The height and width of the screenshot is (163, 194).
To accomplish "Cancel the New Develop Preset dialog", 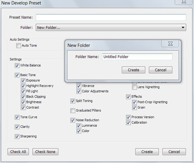I will click(174, 152).
